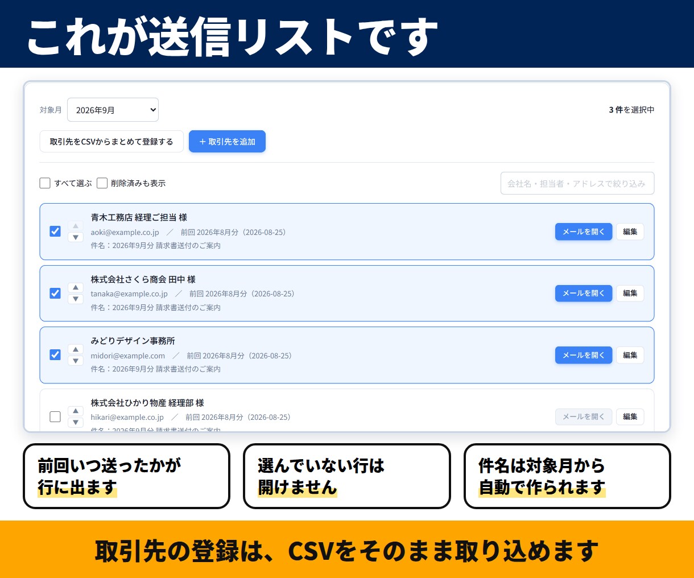Uncheck the 株式会社さくら商会 row checkbox

[55, 293]
